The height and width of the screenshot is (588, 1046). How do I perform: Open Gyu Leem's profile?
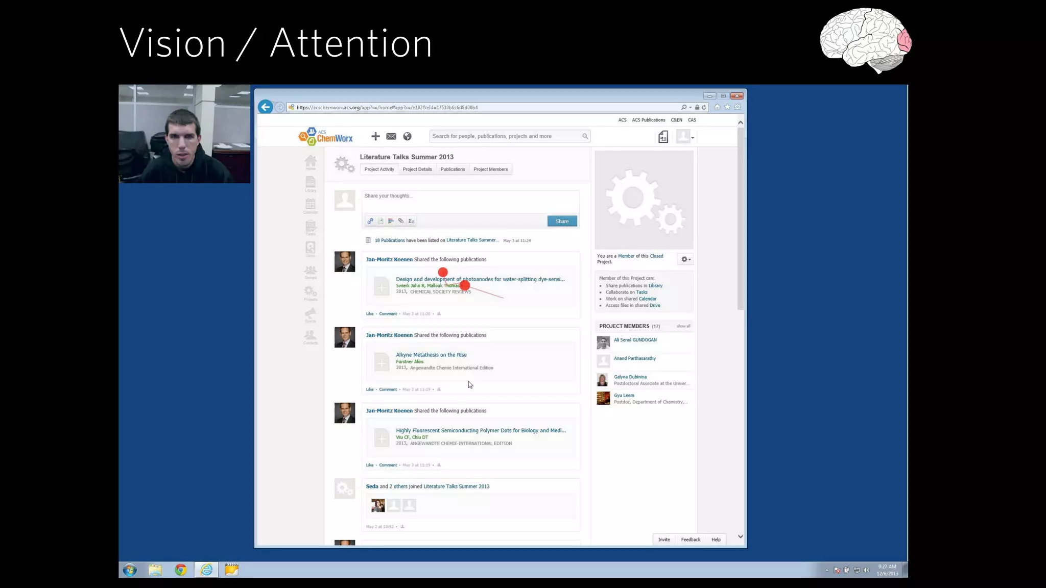pos(624,395)
